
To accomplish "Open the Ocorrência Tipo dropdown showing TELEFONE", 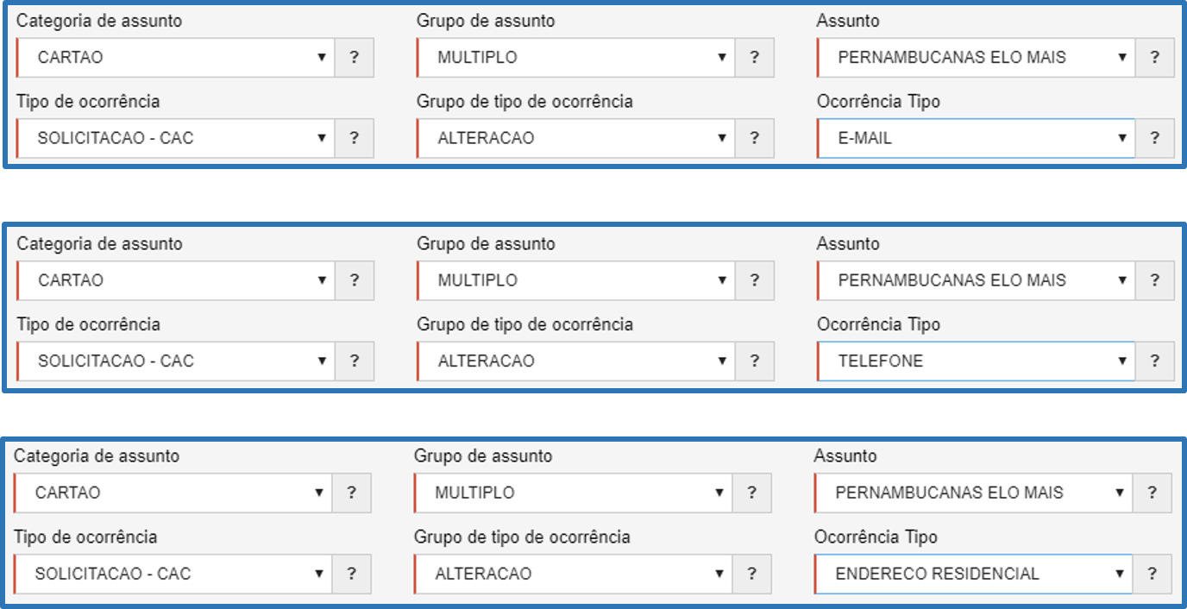I will click(975, 361).
